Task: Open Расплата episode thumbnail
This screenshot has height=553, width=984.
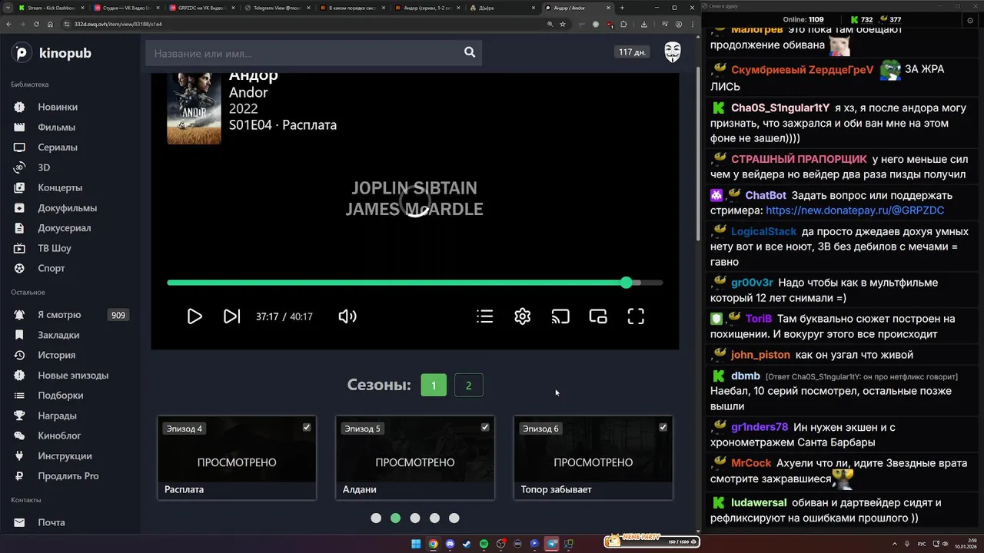Action: pos(237,458)
